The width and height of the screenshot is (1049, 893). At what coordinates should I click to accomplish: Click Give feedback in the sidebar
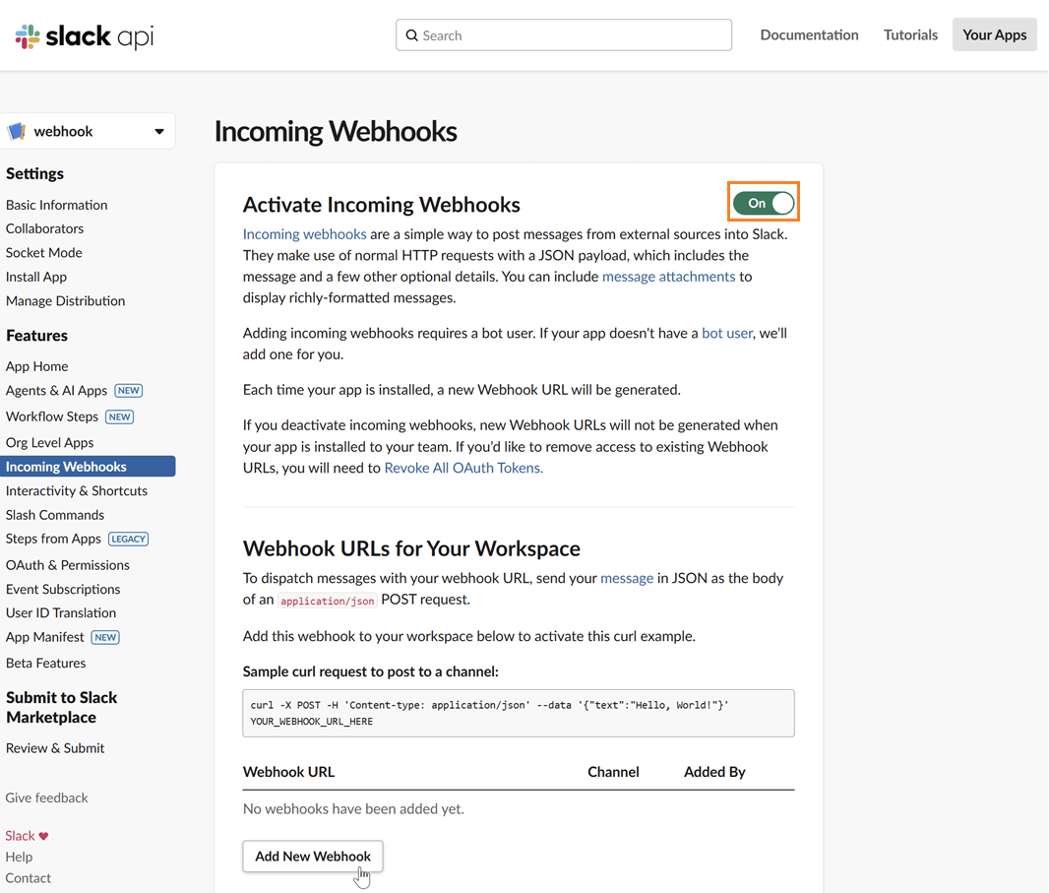46,797
